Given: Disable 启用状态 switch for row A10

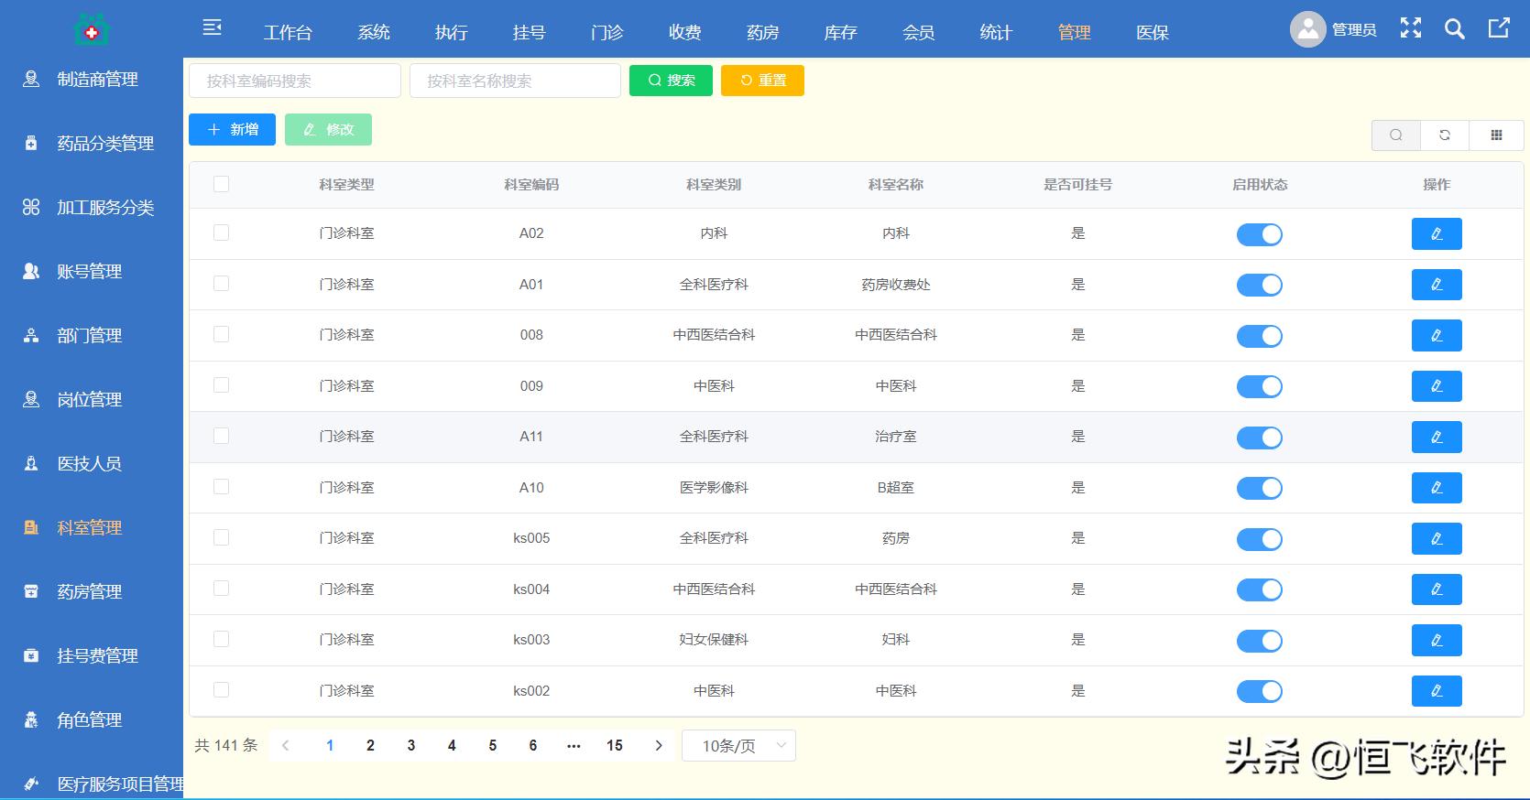Looking at the screenshot, I should pos(1260,488).
